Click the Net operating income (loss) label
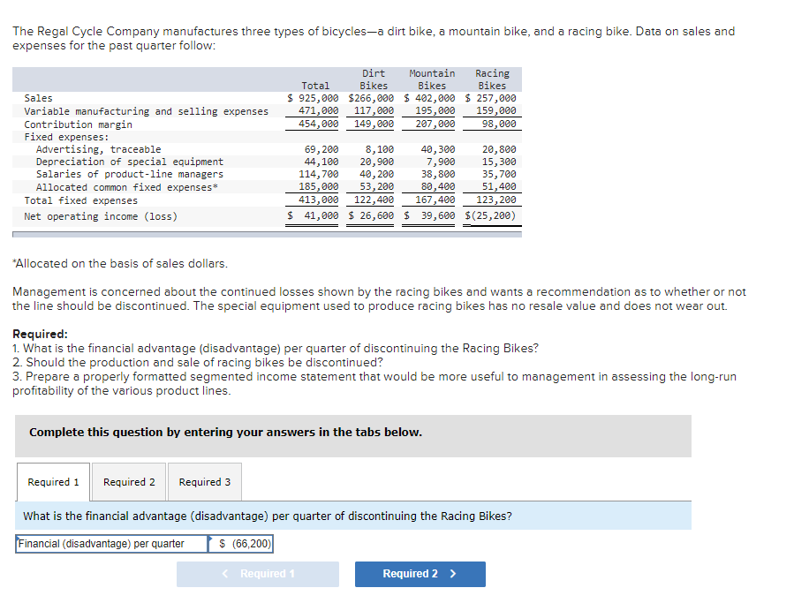Viewport: 794px width, 603px height. (101, 216)
